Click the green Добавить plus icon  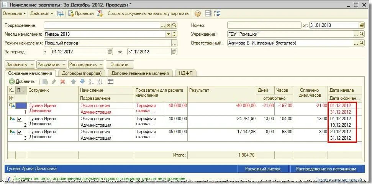(12, 82)
